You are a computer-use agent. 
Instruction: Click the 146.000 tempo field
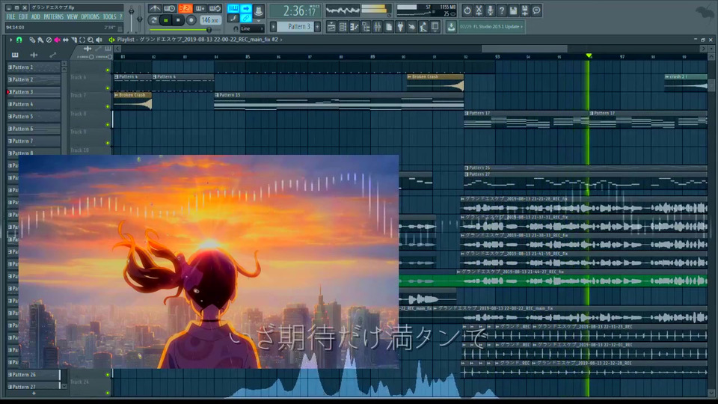[210, 20]
